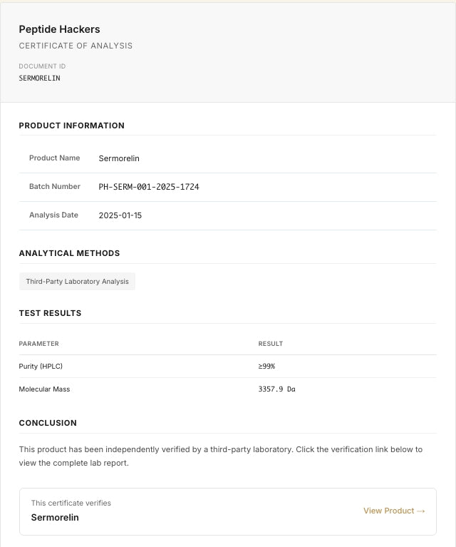Click the bold Sermorelin name in verification card
Image resolution: width=456 pixels, height=547 pixels.
click(55, 517)
